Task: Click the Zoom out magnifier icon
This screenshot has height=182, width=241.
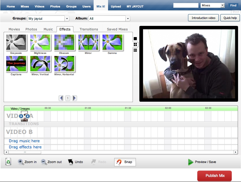Action: pyautogui.click(x=44, y=162)
